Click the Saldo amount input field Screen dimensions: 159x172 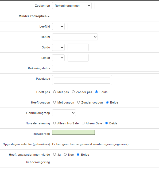pos(78,47)
